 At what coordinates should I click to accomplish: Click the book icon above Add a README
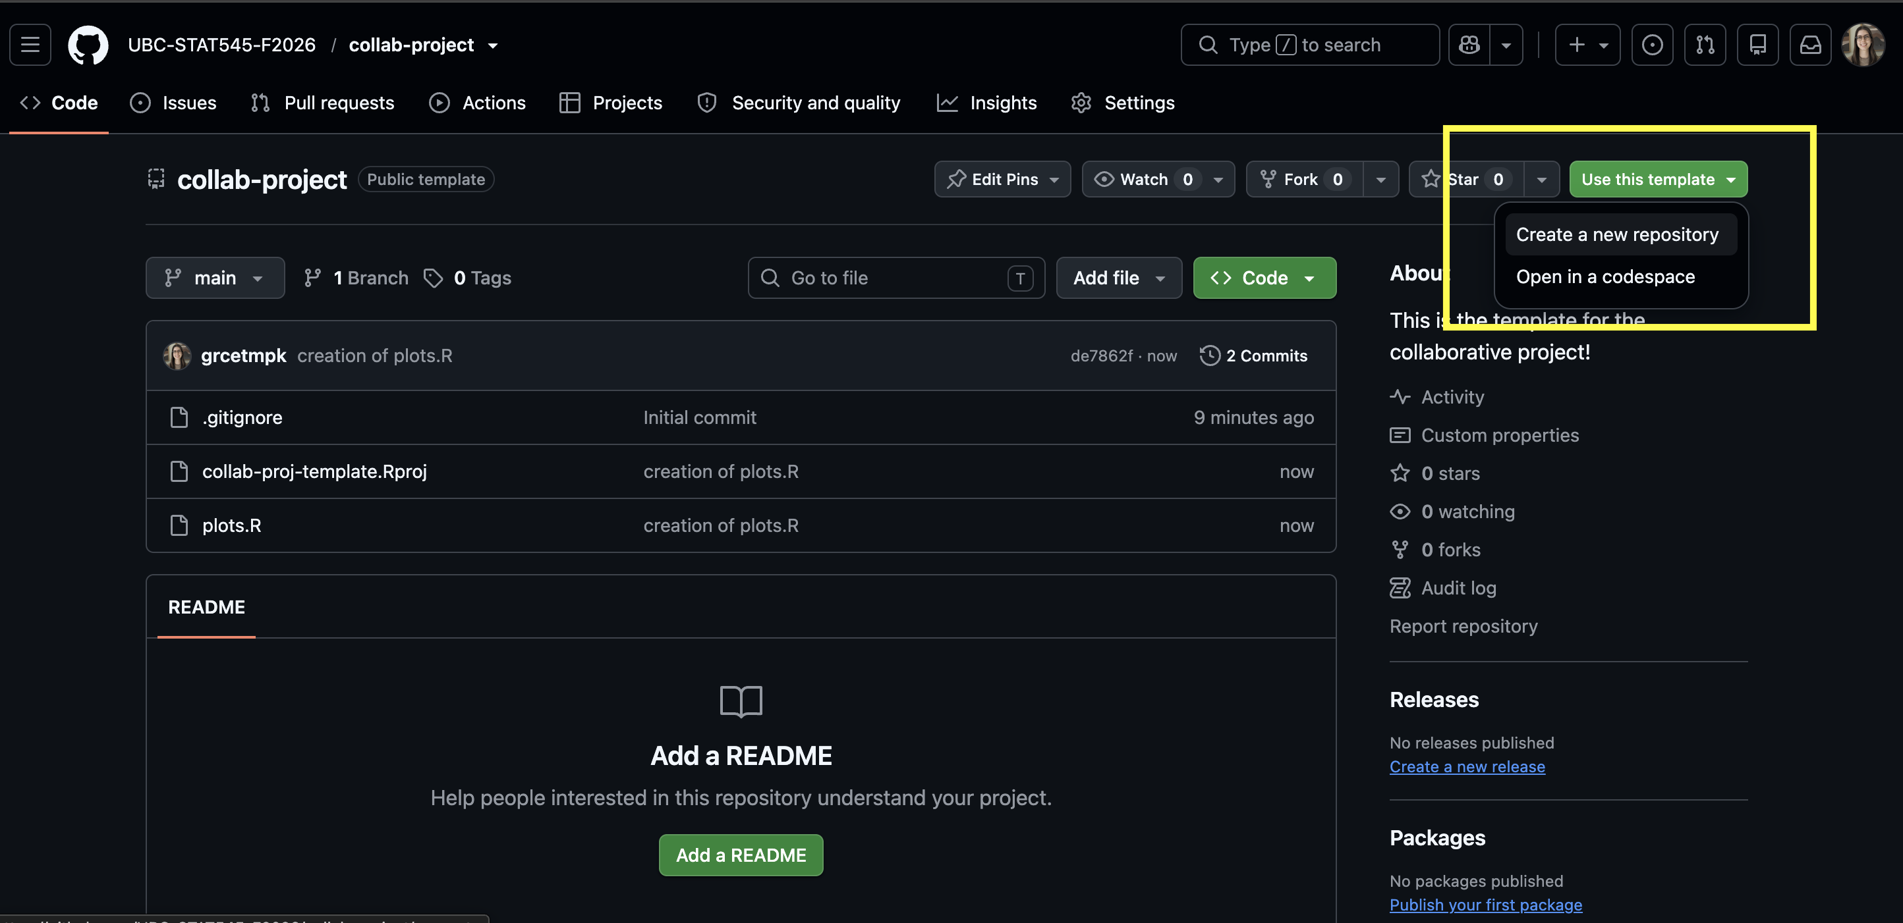pos(741,701)
